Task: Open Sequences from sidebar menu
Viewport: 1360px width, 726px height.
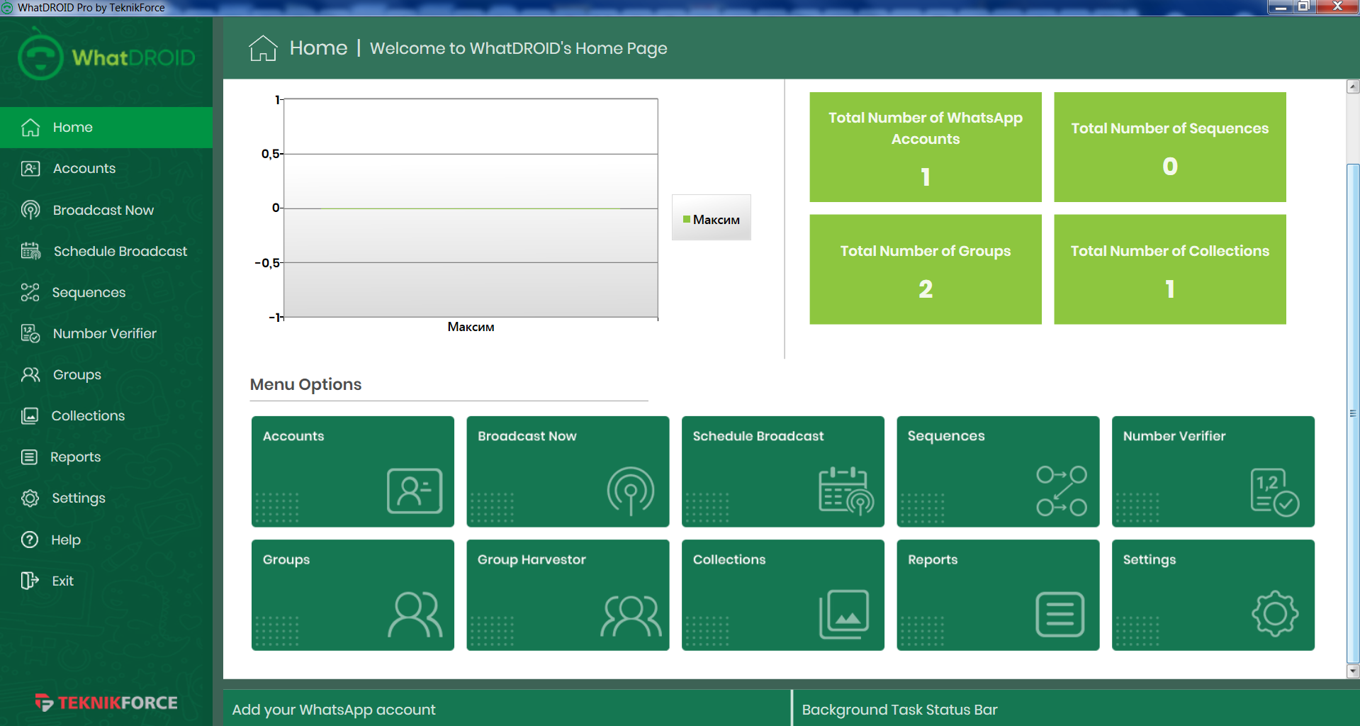Action: pyautogui.click(x=106, y=292)
